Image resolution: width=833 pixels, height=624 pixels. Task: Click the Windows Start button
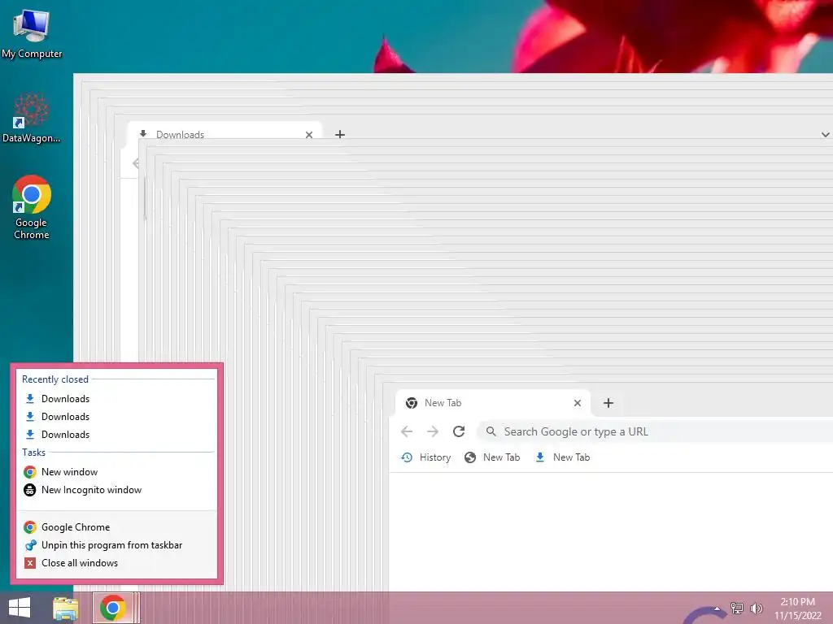click(20, 608)
